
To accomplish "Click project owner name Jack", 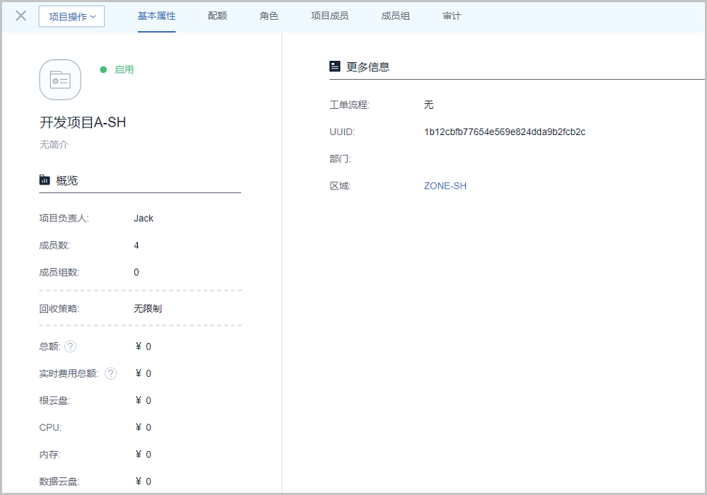I will pyautogui.click(x=144, y=219).
